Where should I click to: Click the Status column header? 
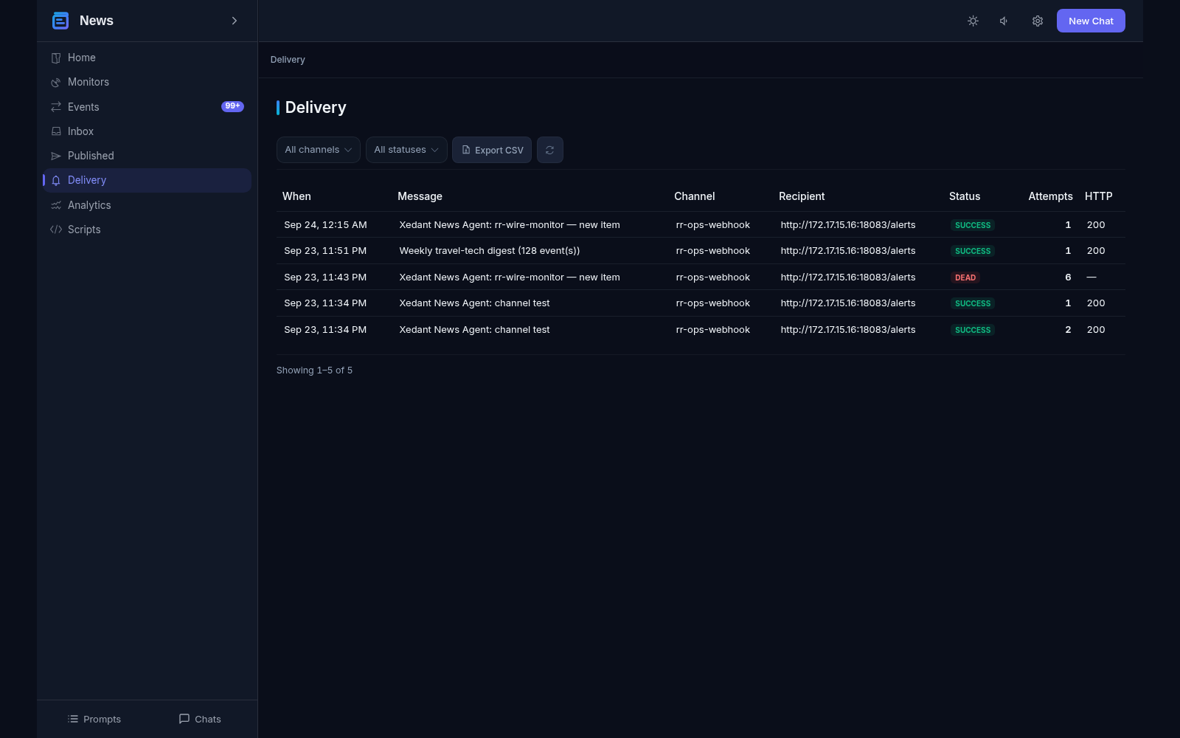(x=965, y=196)
